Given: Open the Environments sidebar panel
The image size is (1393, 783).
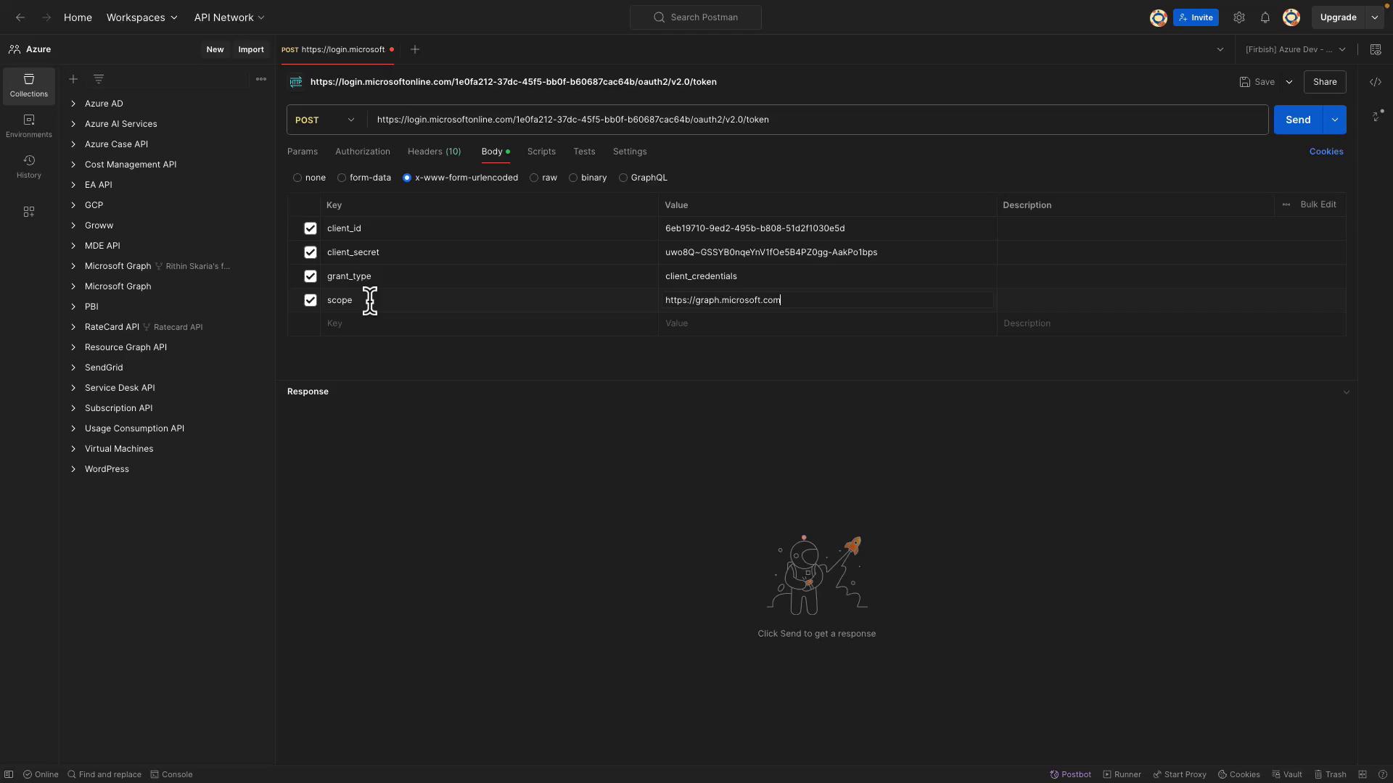Looking at the screenshot, I should [x=28, y=125].
